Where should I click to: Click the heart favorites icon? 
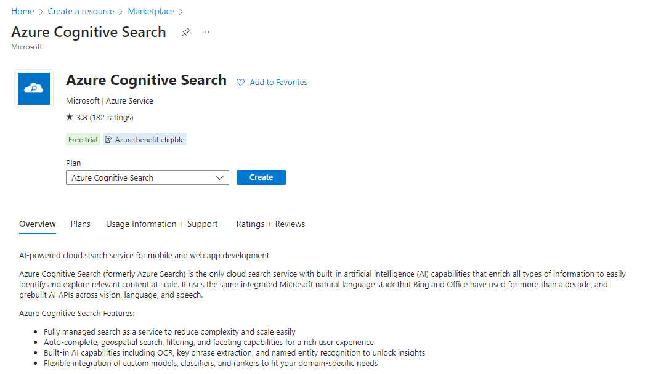(241, 83)
